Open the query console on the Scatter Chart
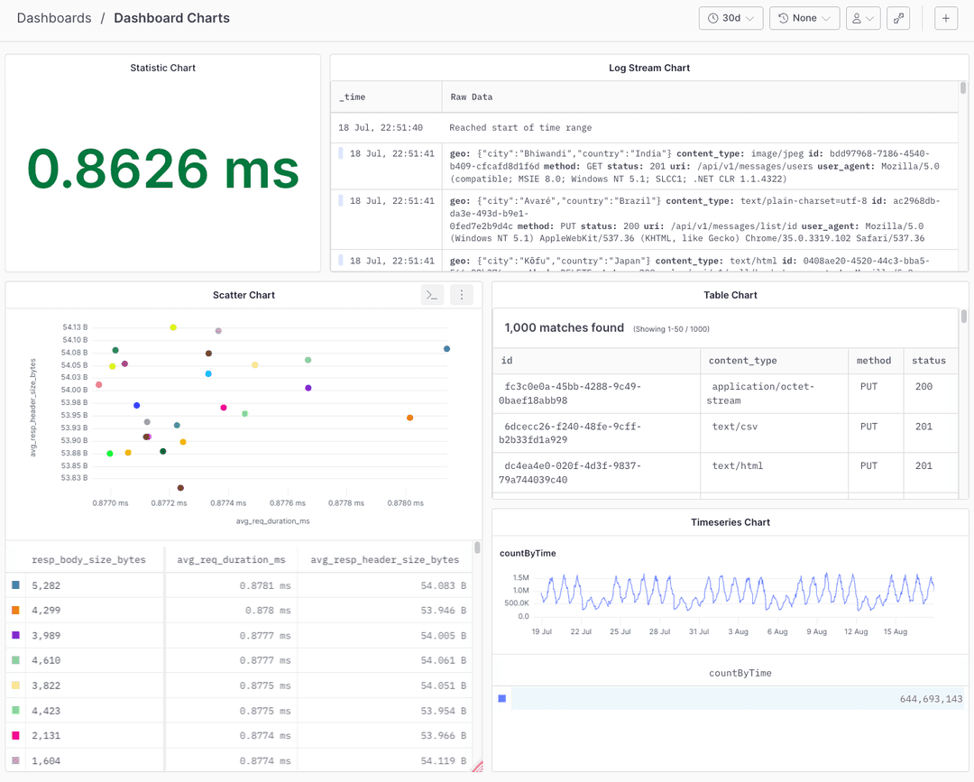 click(431, 295)
